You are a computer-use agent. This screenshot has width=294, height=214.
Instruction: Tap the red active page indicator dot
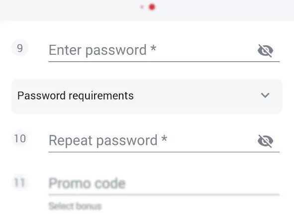pyautogui.click(x=152, y=7)
